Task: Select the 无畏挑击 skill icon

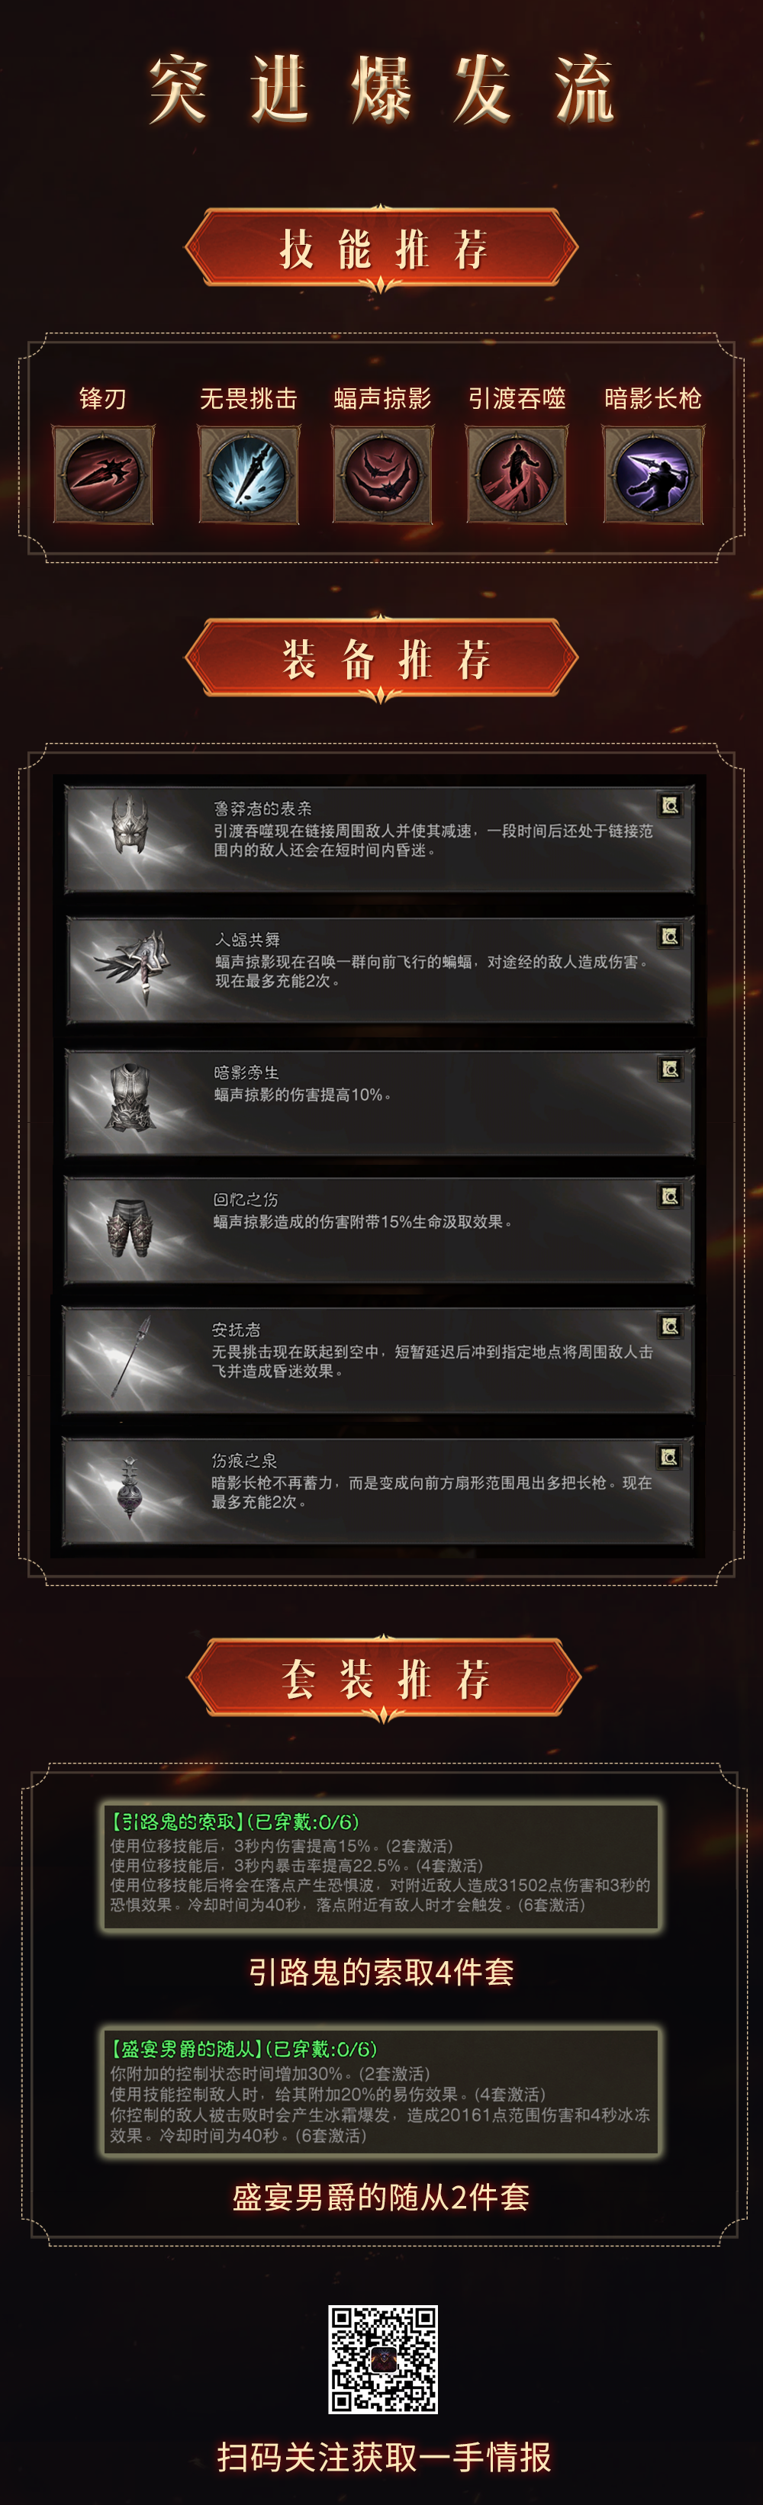Action: (248, 474)
